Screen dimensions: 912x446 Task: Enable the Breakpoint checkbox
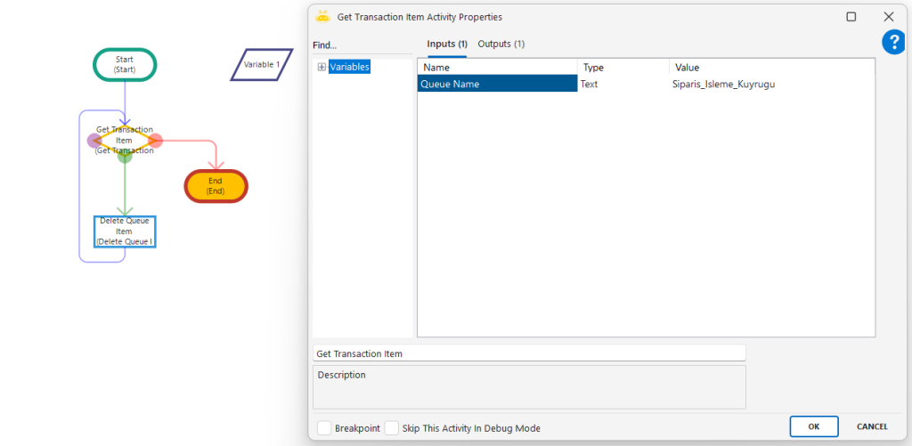click(325, 428)
